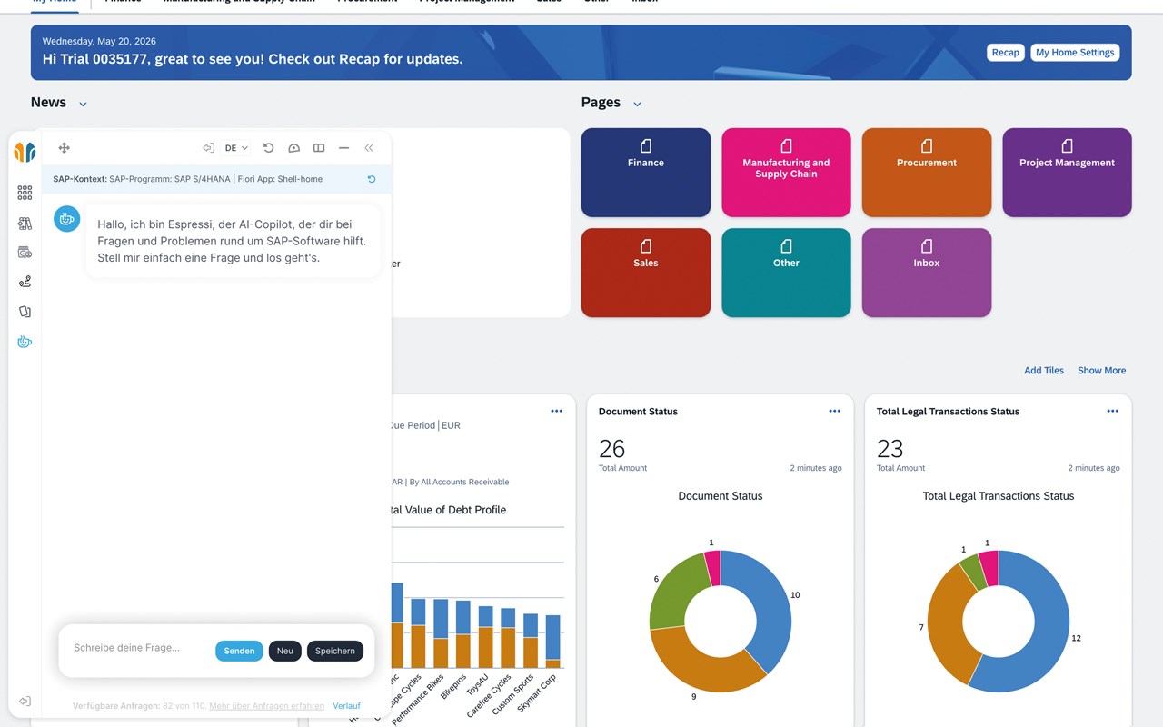Click the split-layout icon in copilot header
Viewport: 1163px width, 727px height.
319,148
